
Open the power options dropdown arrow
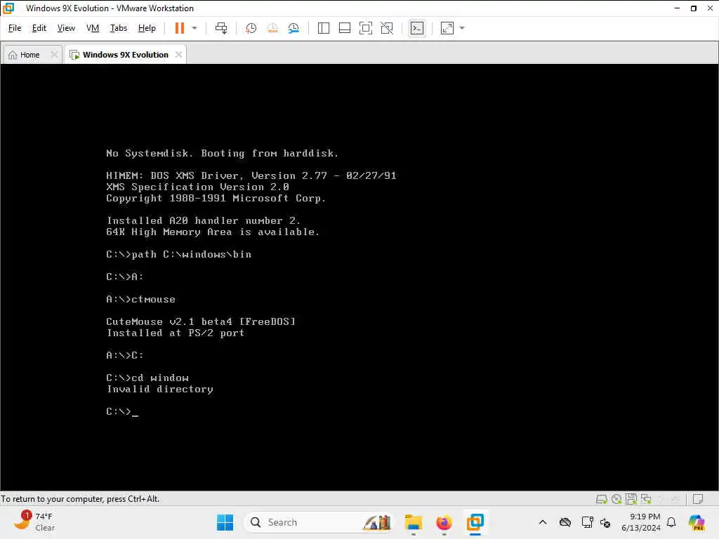[x=194, y=28]
